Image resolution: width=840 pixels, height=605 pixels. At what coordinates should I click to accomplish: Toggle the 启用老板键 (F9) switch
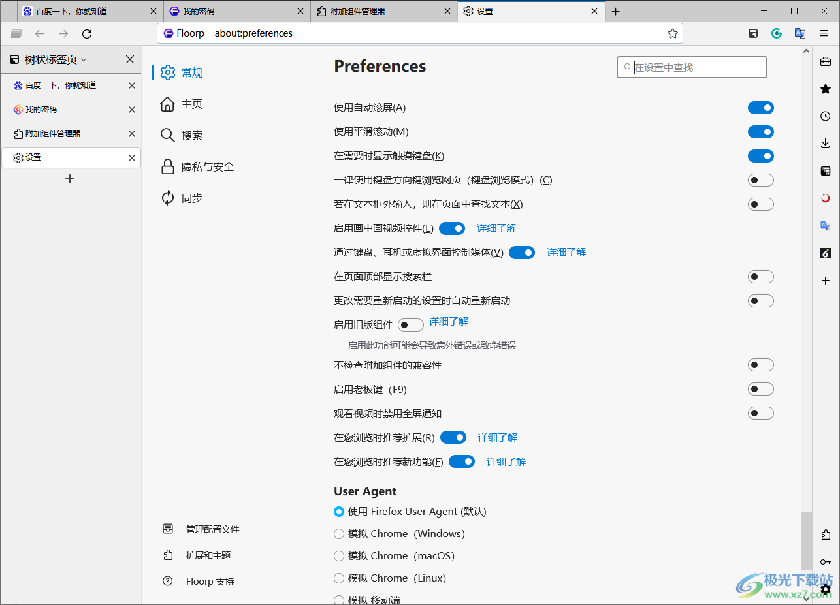[761, 388]
